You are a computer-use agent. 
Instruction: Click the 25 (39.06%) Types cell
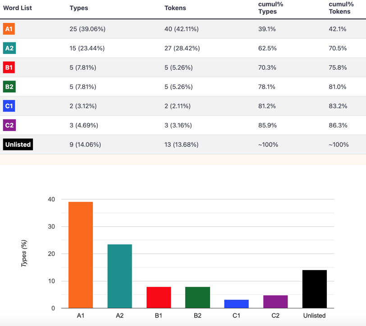click(x=87, y=29)
